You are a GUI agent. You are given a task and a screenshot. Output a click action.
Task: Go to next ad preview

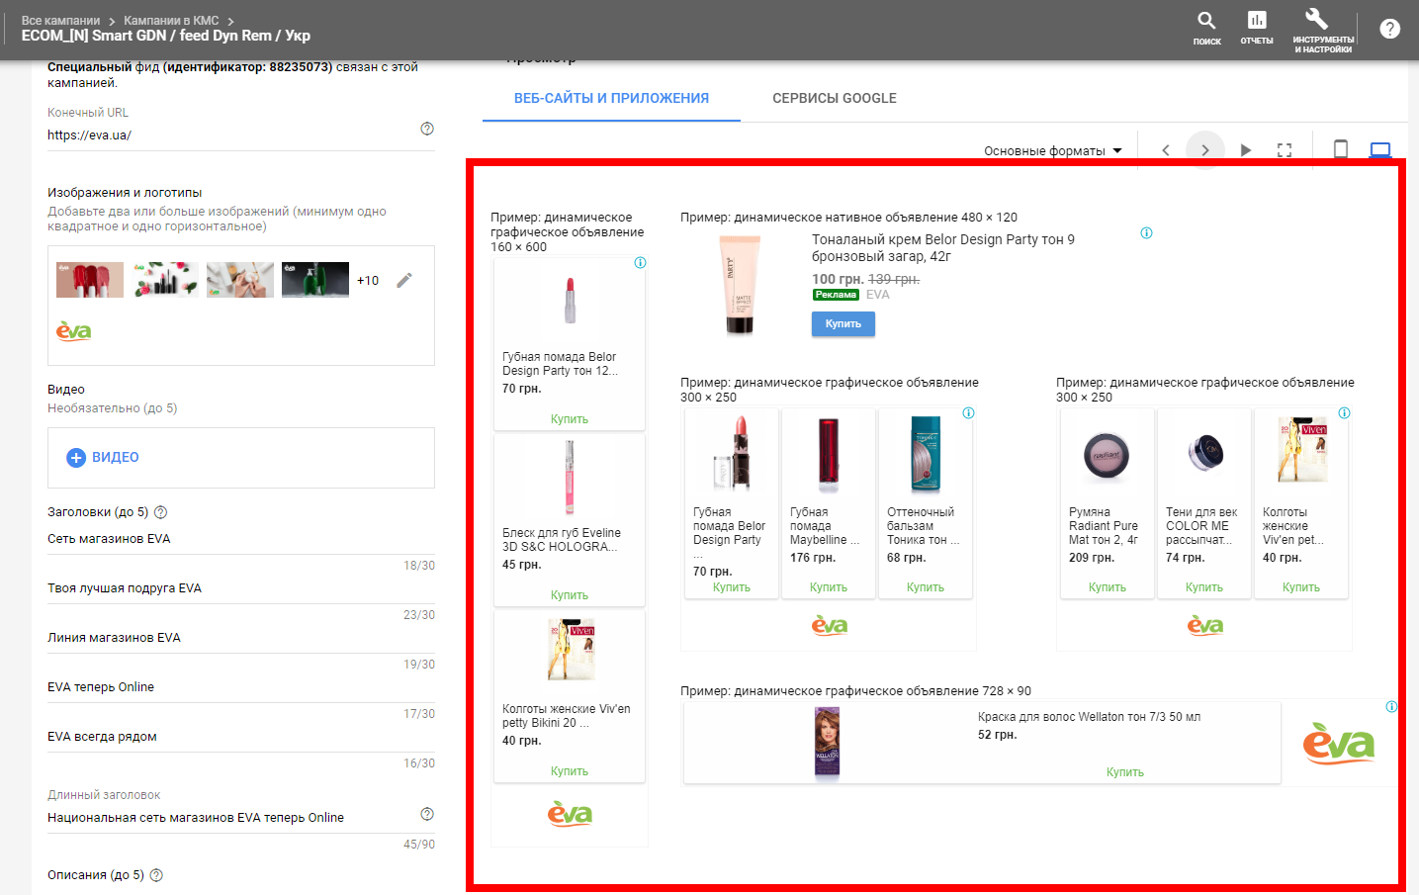point(1205,150)
